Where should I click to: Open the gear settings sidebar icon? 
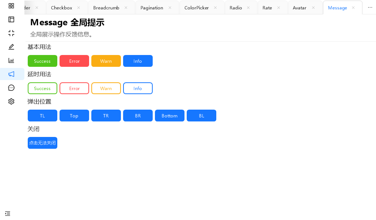[11, 101]
